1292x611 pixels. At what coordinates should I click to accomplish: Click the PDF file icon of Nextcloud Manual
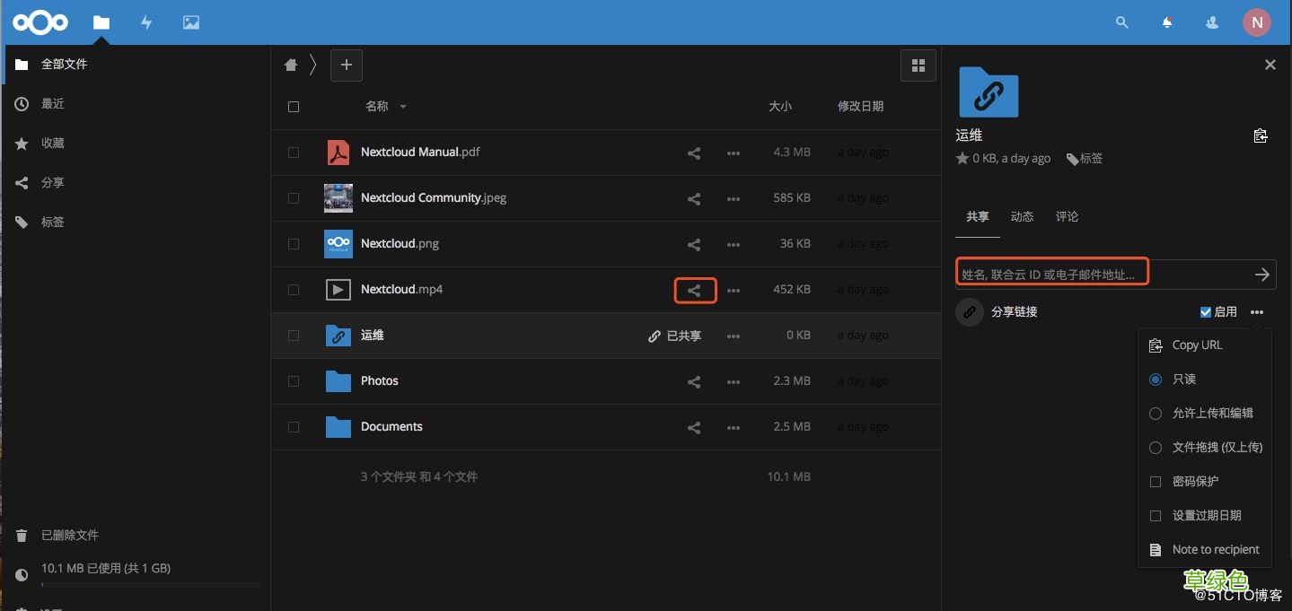coord(338,153)
